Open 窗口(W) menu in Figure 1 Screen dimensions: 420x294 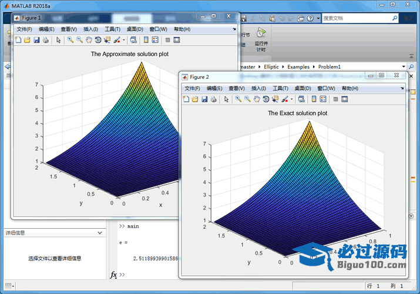[x=158, y=29]
